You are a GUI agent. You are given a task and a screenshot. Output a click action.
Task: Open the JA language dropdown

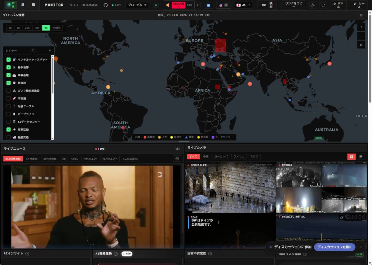click(x=243, y=5)
